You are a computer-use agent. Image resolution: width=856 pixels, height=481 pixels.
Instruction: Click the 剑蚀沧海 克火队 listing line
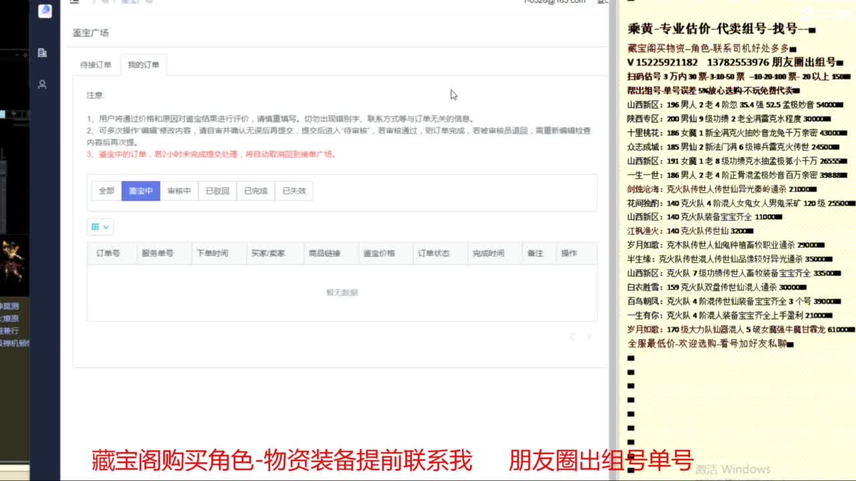click(721, 189)
